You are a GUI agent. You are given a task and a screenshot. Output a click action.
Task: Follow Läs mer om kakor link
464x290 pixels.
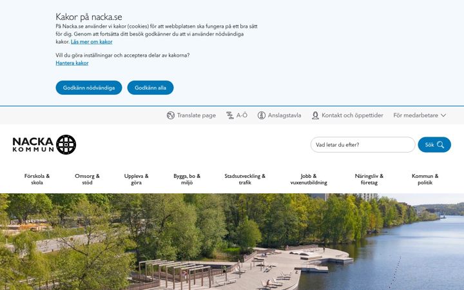click(x=92, y=42)
